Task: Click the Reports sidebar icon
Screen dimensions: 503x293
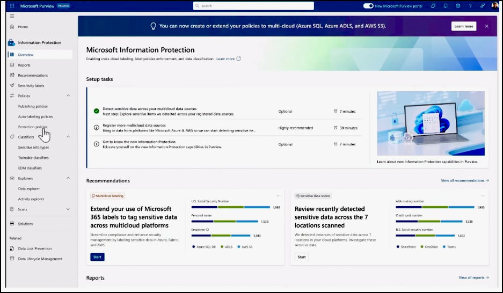Action: pos(12,65)
